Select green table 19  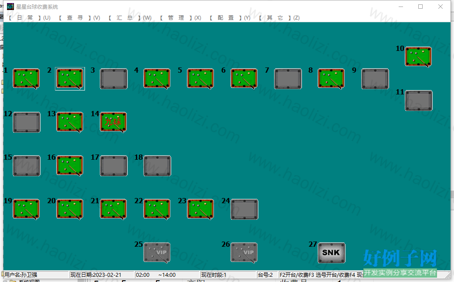(x=26, y=209)
